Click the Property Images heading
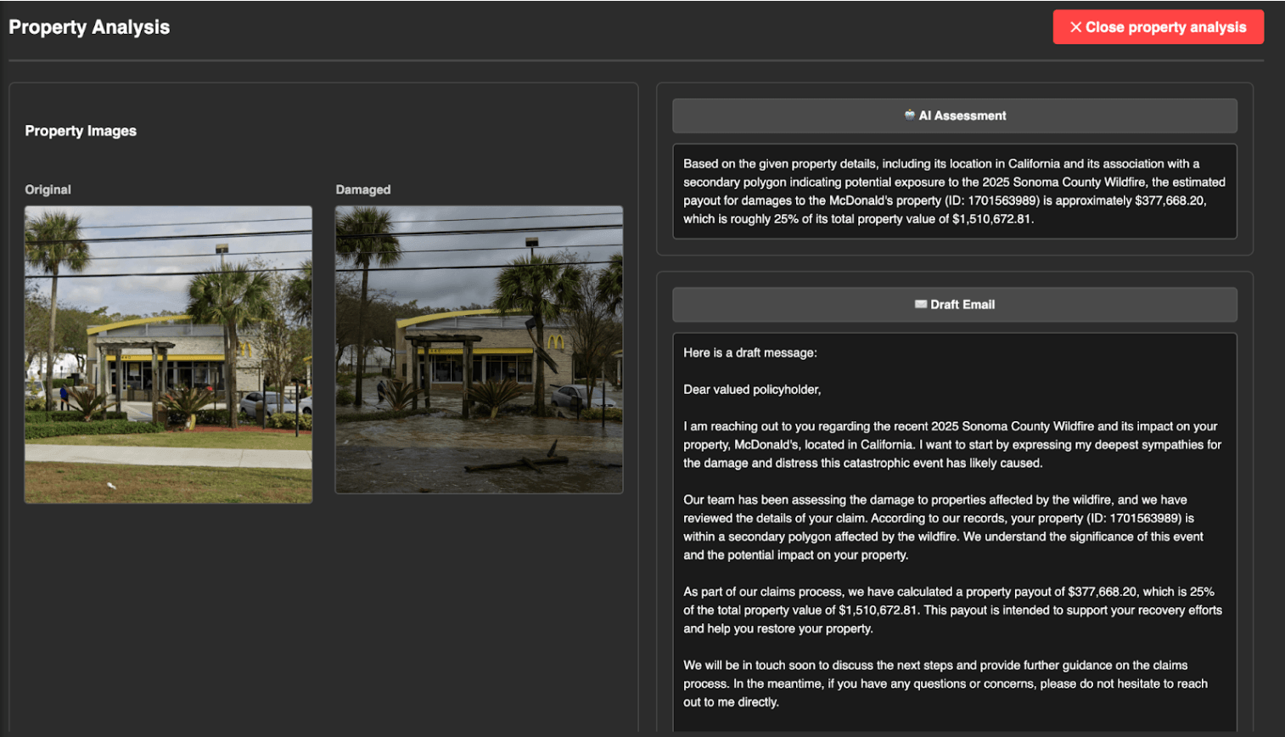 pos(81,131)
